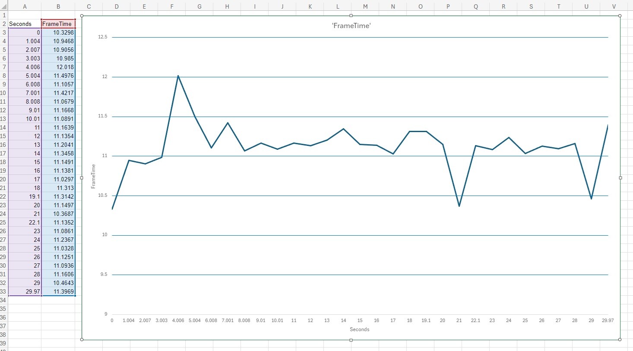Select cell containing 11.2367
Viewport: 633px width, 351px height.
click(58, 240)
